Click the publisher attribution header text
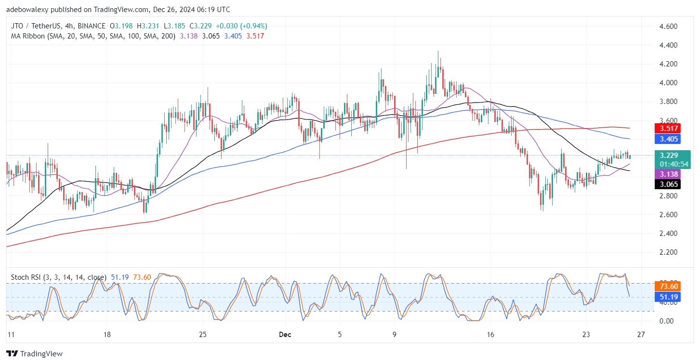This screenshot has width=700, height=364. pos(118,9)
